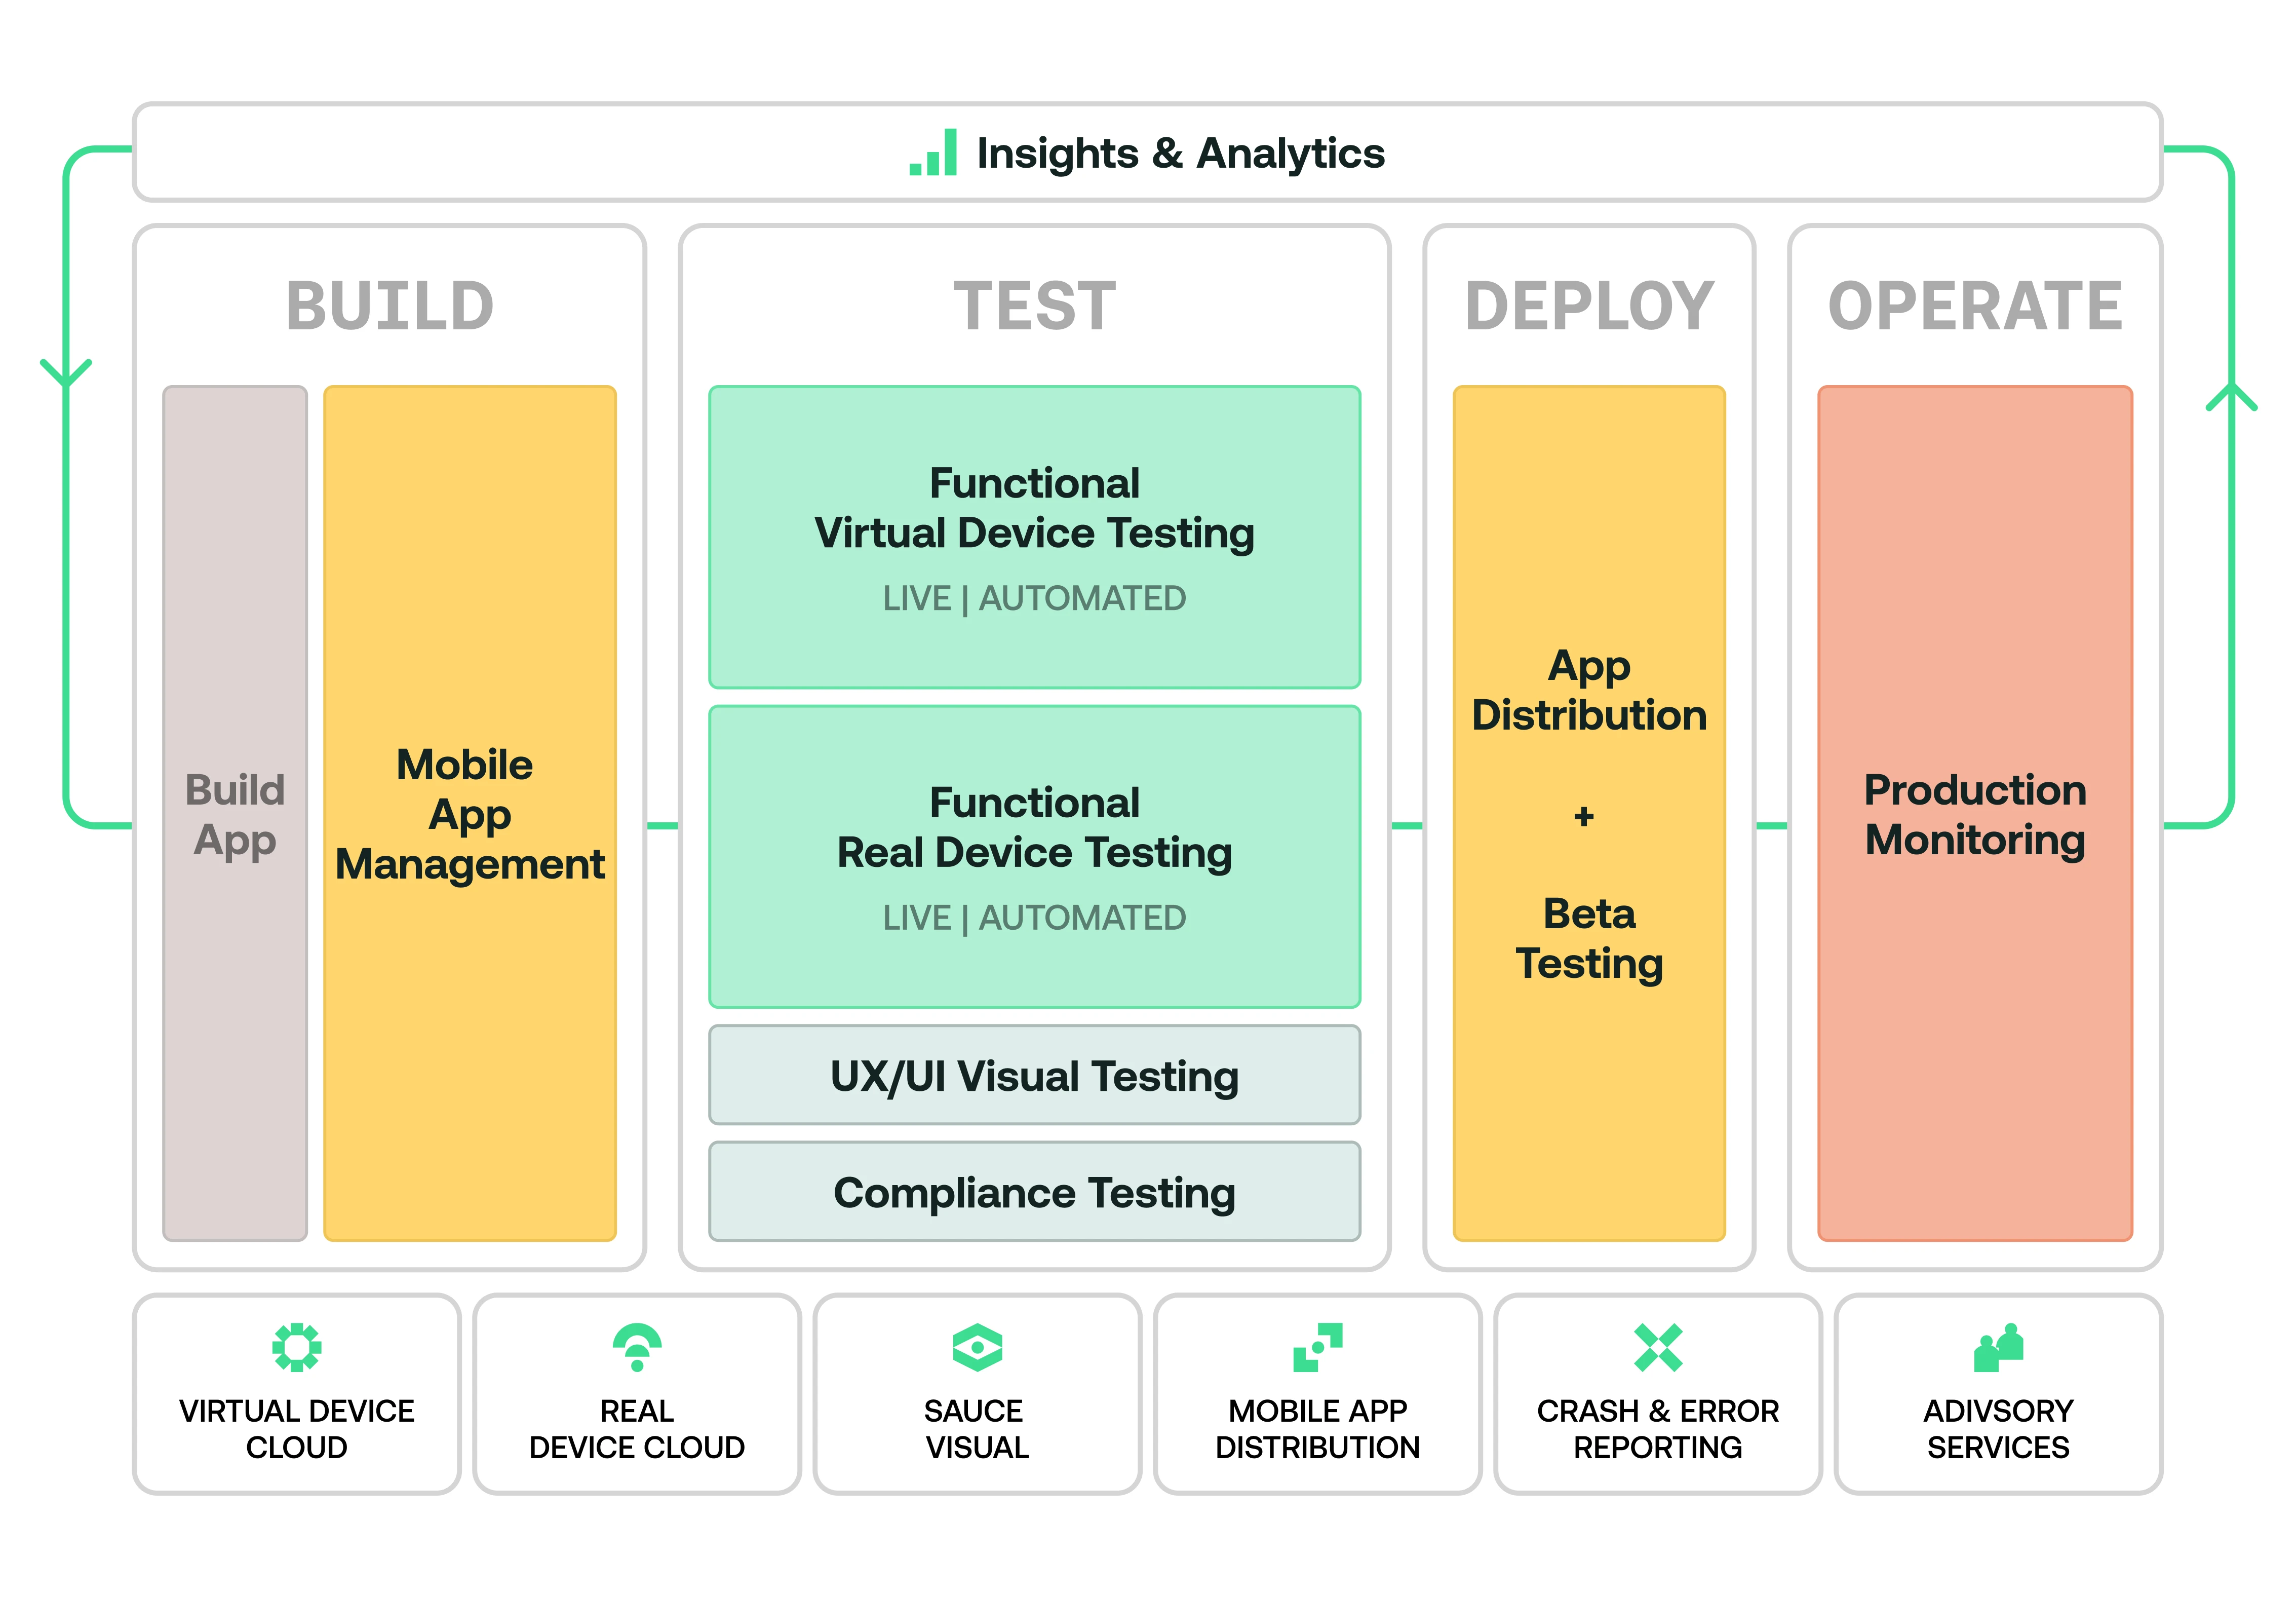Click the downward arrow on left loop
The width and height of the screenshot is (2296, 1597).
[66, 372]
